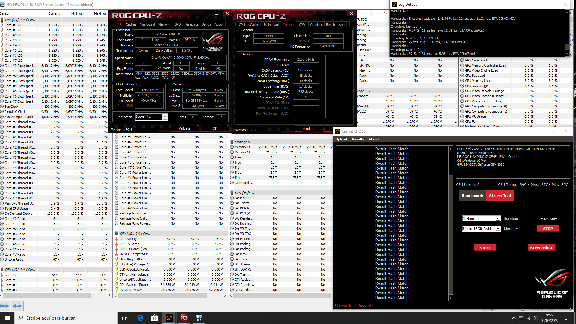Launch Microsoft Edge from the taskbar
This screenshot has width=576, height=324.
point(140,318)
